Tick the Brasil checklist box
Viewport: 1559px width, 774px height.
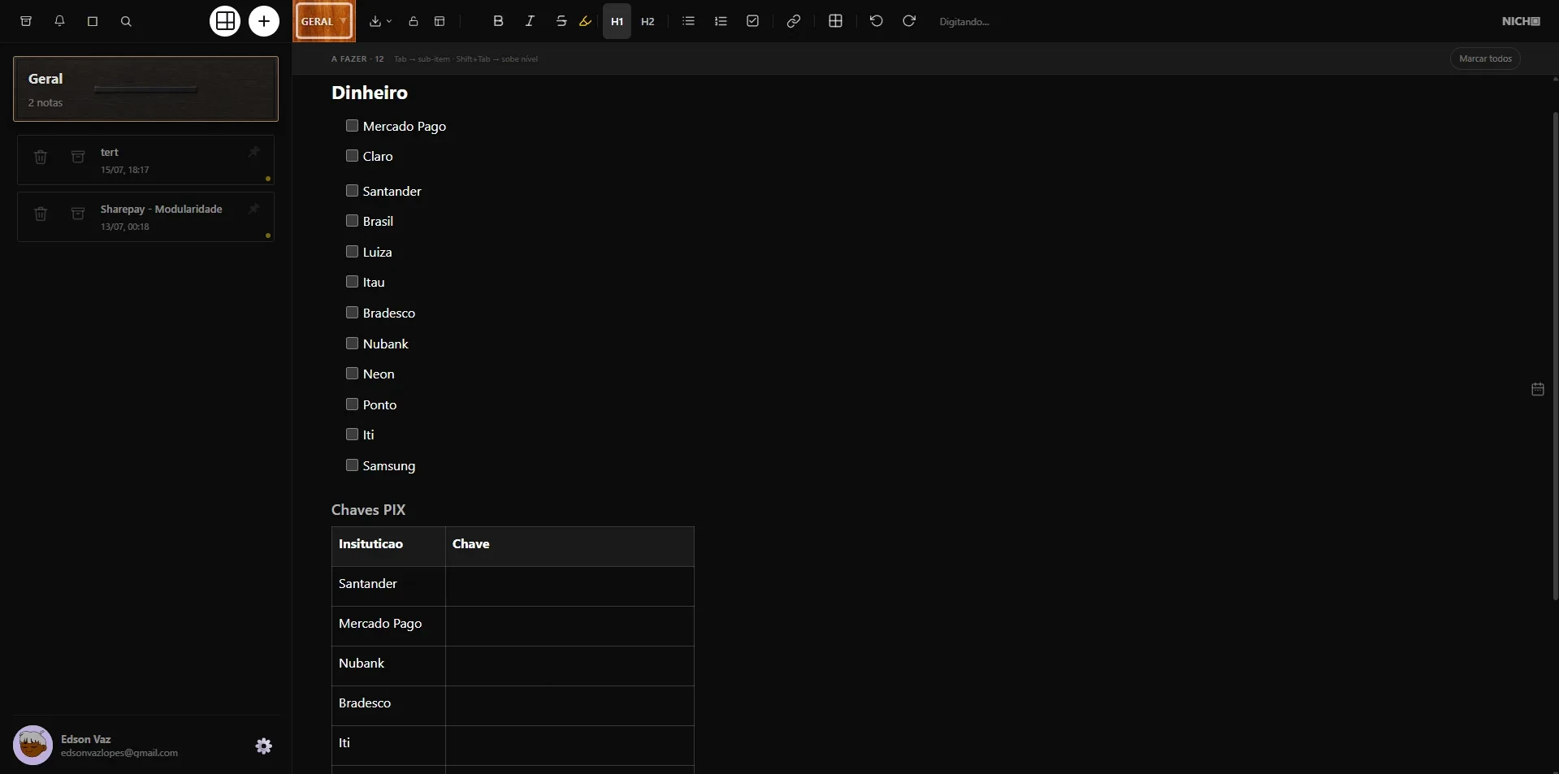pyautogui.click(x=352, y=221)
